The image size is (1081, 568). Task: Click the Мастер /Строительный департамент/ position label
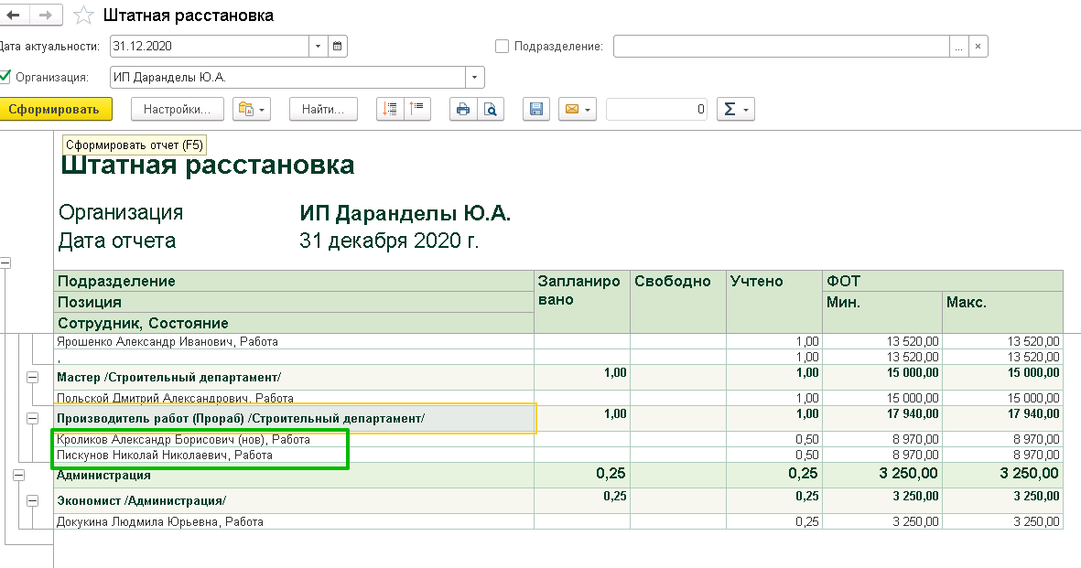pyautogui.click(x=169, y=377)
